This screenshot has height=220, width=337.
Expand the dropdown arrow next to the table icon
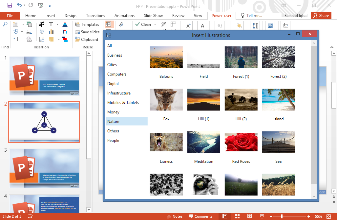click(57, 24)
